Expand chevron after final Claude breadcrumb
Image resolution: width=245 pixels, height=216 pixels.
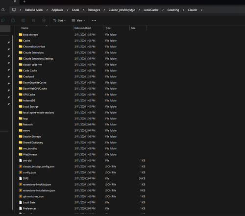pos(202,10)
